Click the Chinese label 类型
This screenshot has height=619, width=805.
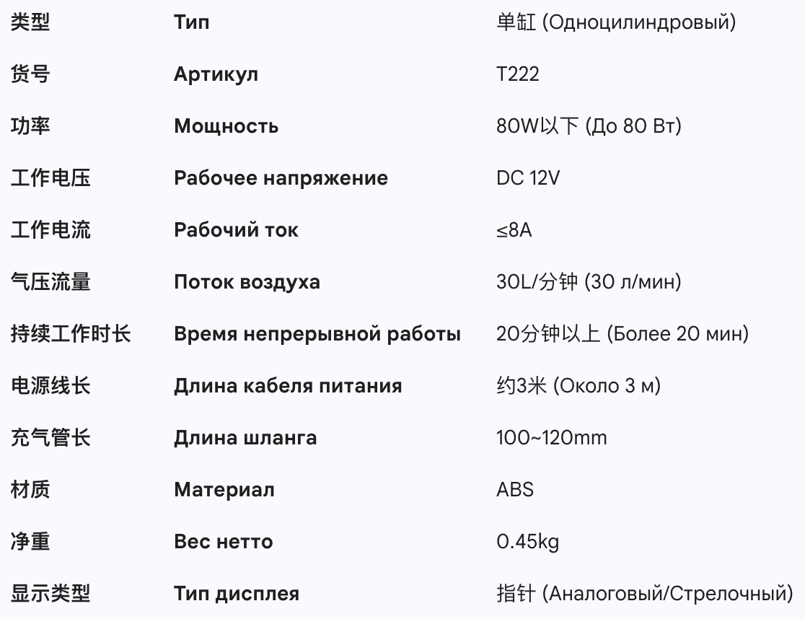point(30,22)
